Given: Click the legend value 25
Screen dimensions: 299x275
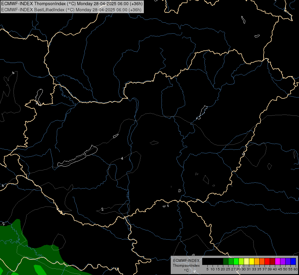Looking at the screenshot, I should [x=228, y=269].
